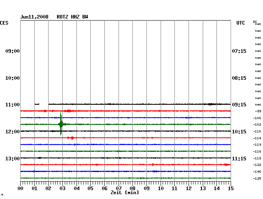Select the DC value -102
Image resolution: width=263 pixels, height=199 pixels.
pos(257,124)
